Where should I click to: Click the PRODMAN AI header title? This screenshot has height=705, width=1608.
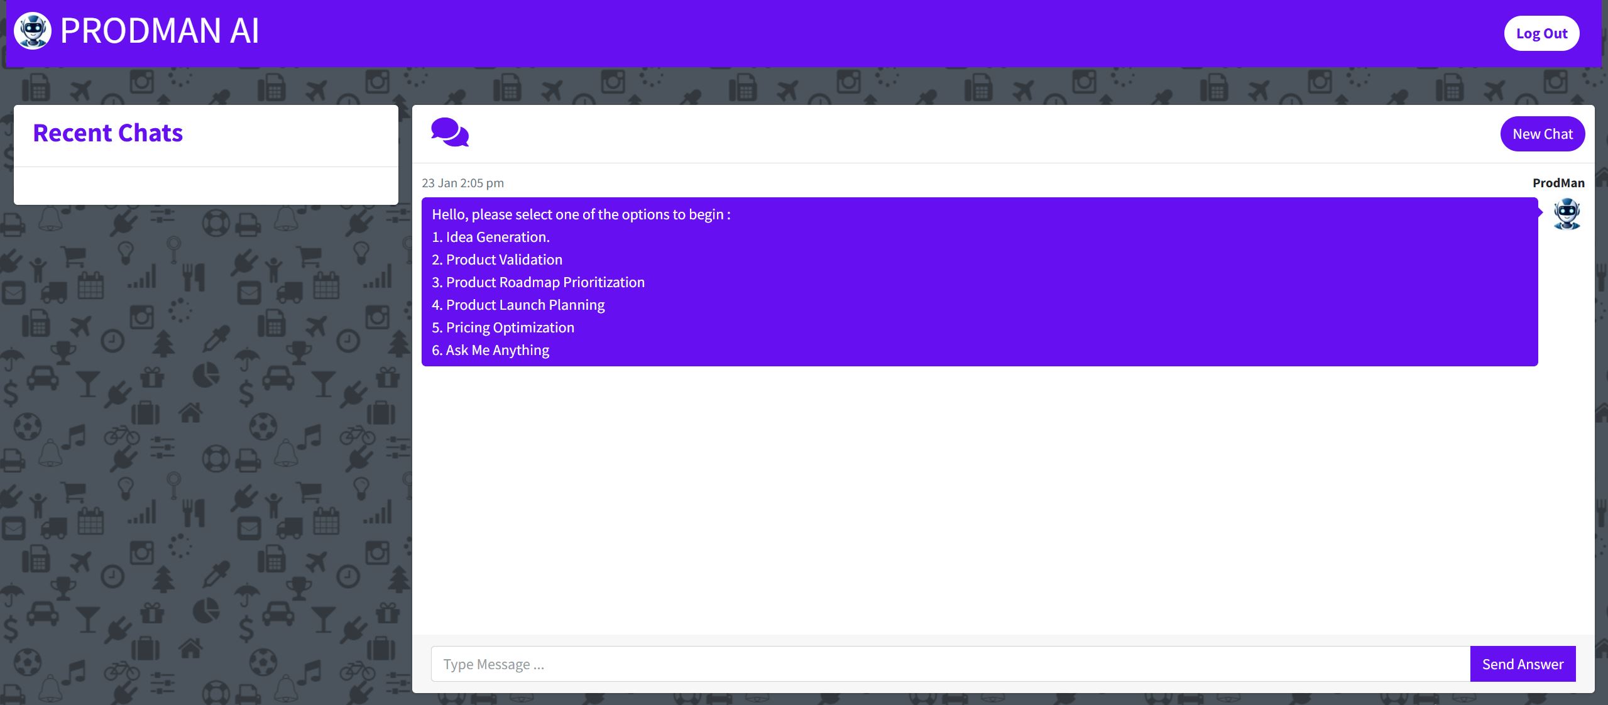160,31
